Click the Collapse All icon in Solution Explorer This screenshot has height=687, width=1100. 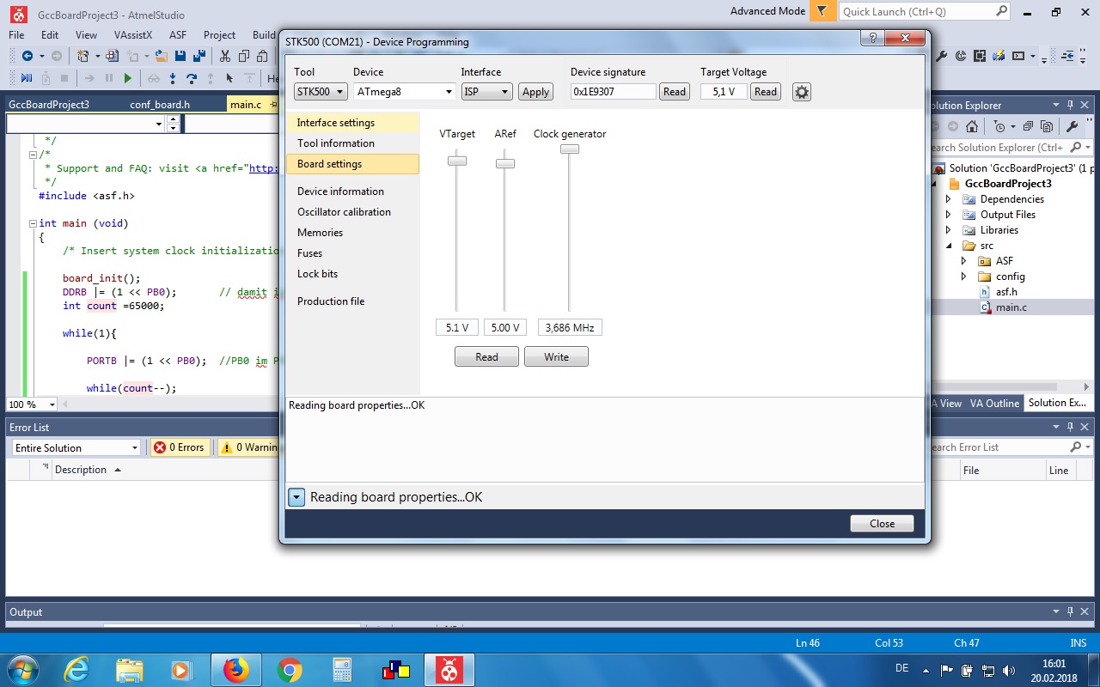coord(1029,126)
